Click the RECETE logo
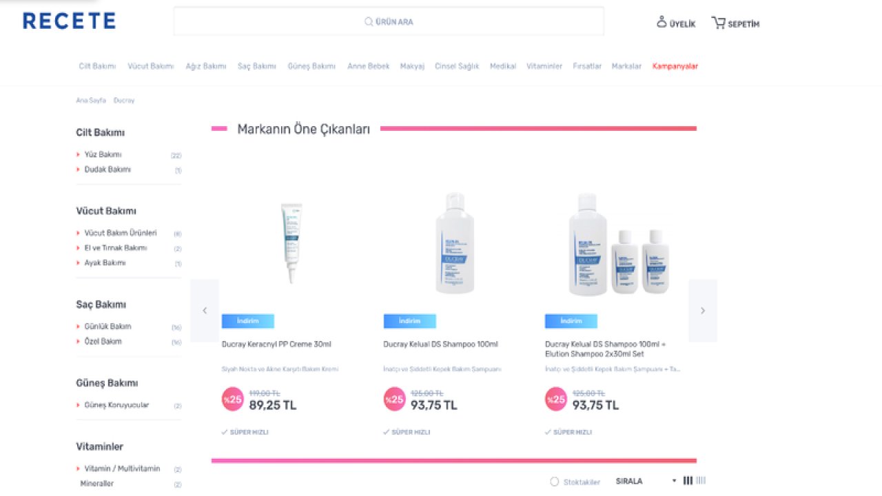 coord(69,21)
